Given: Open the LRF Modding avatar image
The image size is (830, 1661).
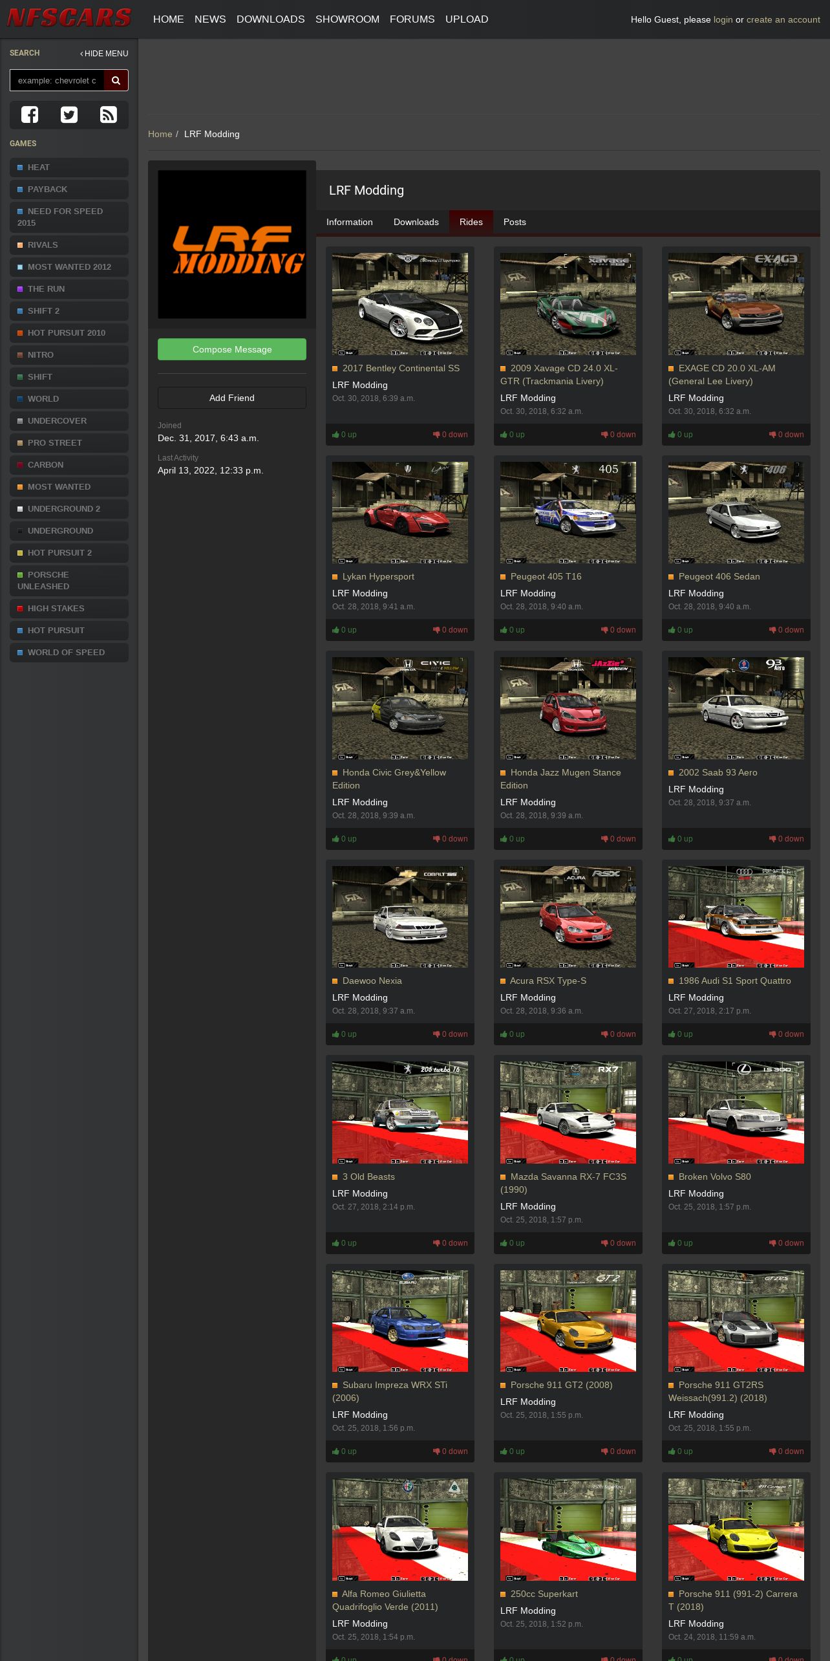Looking at the screenshot, I should [232, 244].
